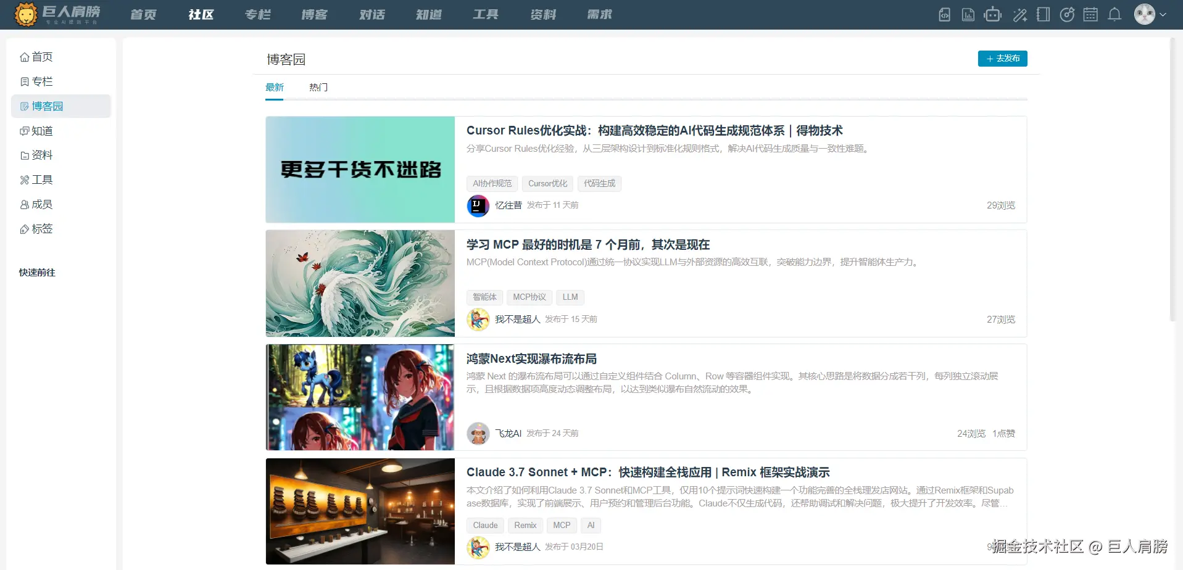Open the magic wand tool icon
This screenshot has height=570, width=1183.
(x=1019, y=15)
